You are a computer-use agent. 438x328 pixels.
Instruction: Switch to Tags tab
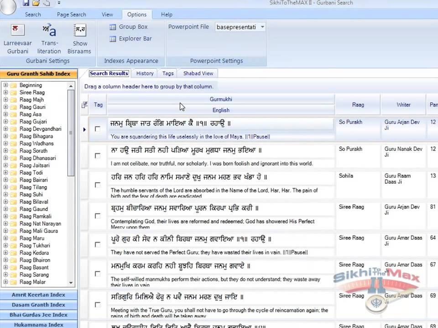coord(168,73)
